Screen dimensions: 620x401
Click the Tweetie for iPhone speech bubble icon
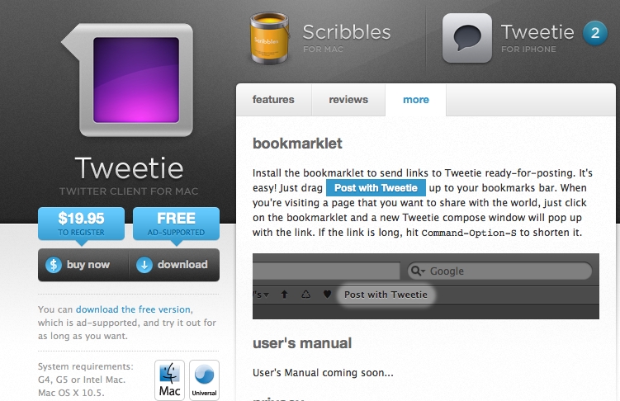(467, 38)
